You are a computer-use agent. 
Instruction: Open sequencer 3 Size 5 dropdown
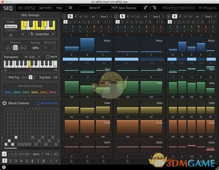(210, 16)
